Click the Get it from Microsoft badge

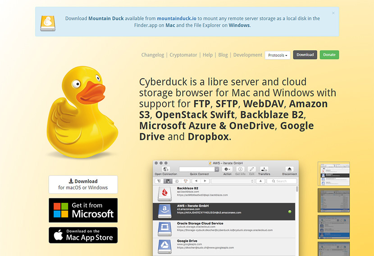(x=83, y=210)
